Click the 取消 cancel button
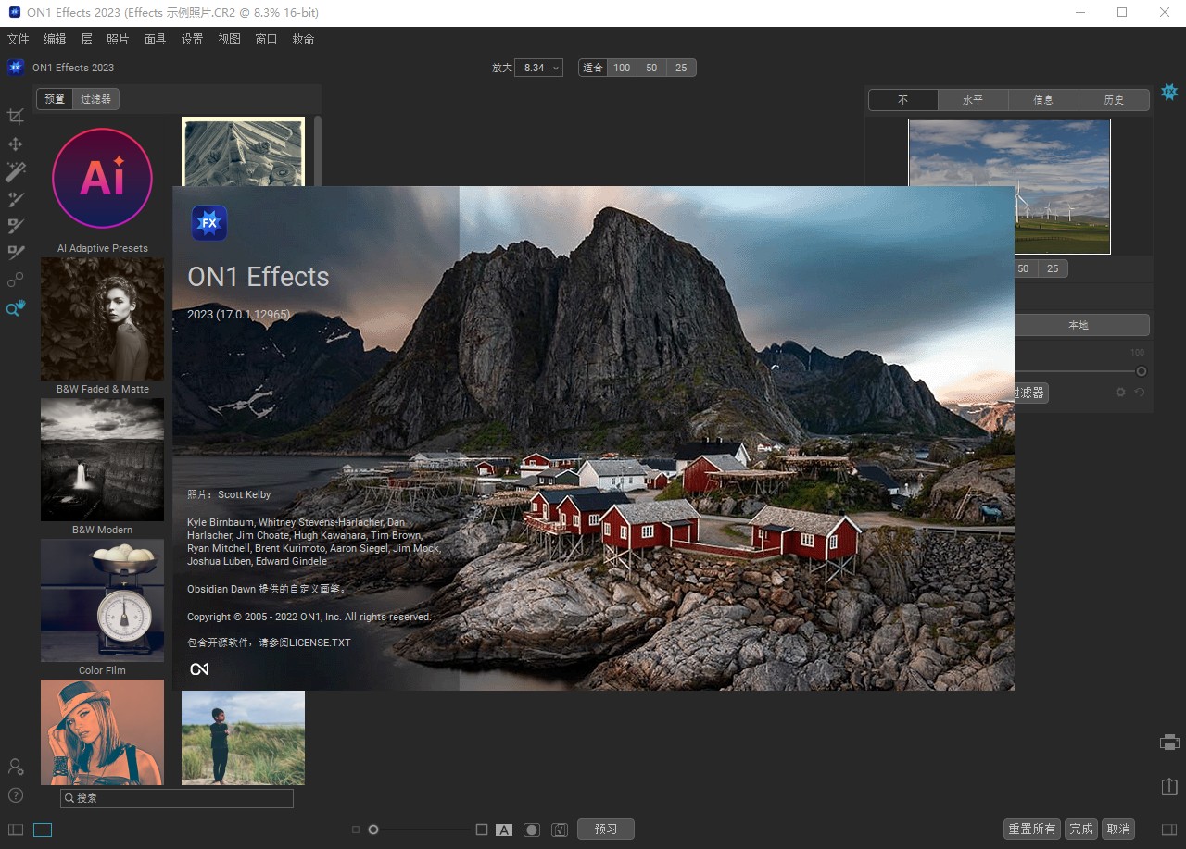 click(1118, 830)
